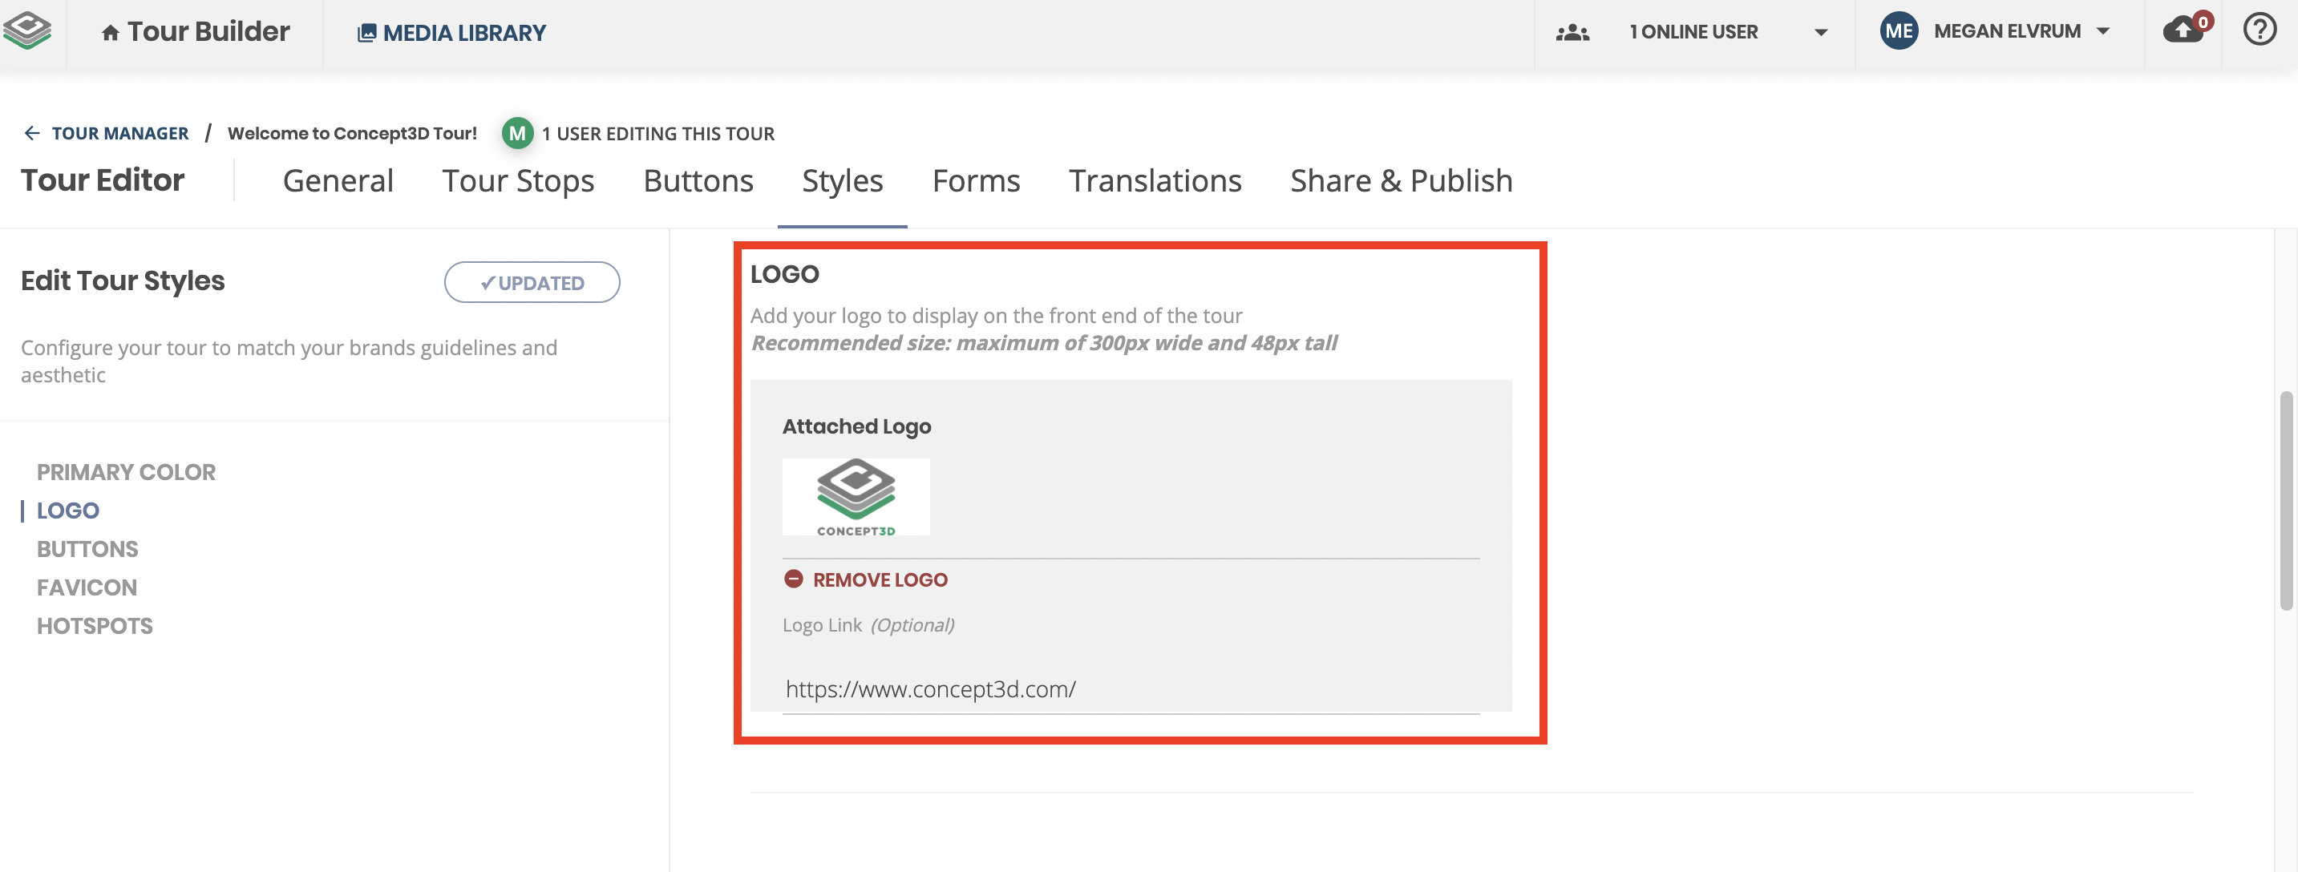Open the help question mark icon
Viewport: 2298px width, 872px height.
[x=2259, y=30]
